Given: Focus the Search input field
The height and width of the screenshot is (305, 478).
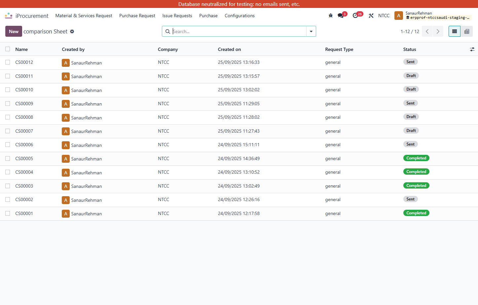Looking at the screenshot, I should click(x=239, y=31).
